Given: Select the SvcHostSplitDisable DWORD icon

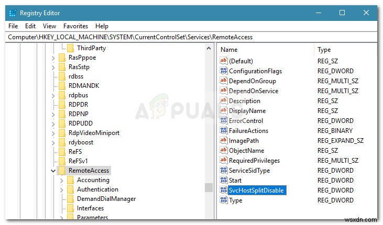Looking at the screenshot, I should click(224, 190).
